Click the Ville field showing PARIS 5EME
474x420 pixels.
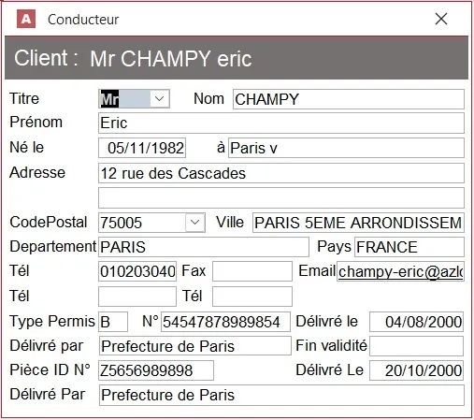(x=358, y=223)
